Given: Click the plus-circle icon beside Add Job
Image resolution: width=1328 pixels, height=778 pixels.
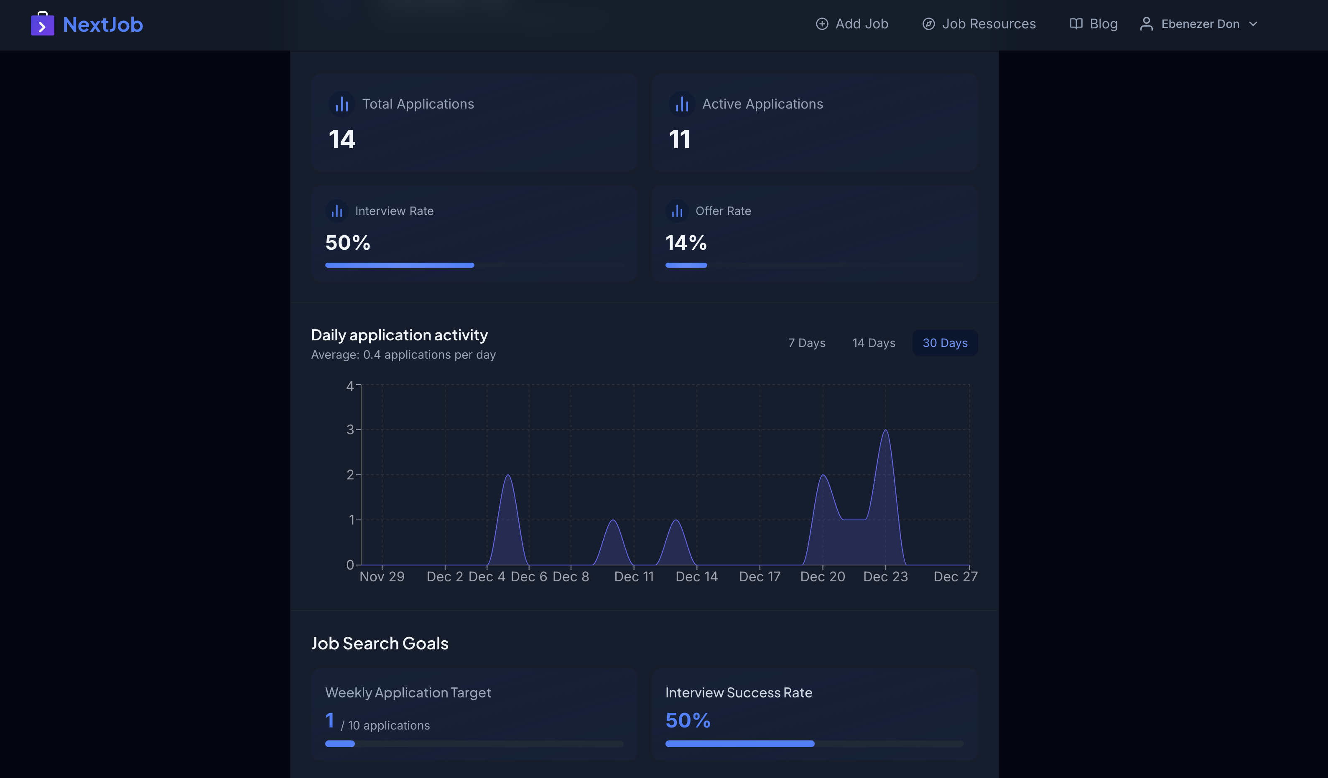Looking at the screenshot, I should pos(821,24).
